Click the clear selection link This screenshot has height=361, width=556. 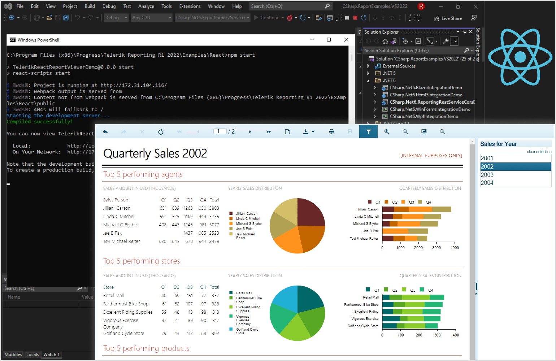tap(539, 152)
